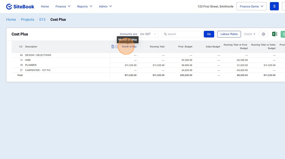Image resolution: width=285 pixels, height=159 pixels.
Task: Export the table to Excel
Action: click(275, 34)
